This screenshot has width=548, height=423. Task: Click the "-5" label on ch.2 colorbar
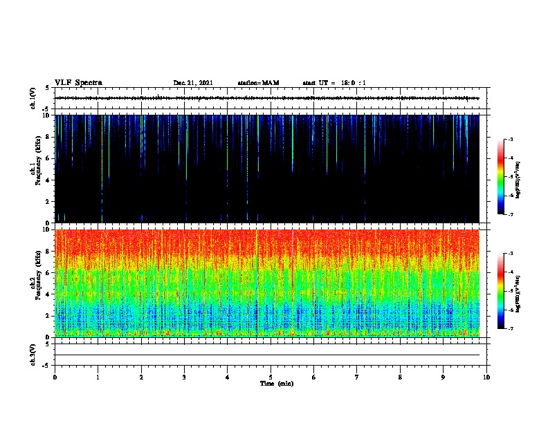(510, 291)
